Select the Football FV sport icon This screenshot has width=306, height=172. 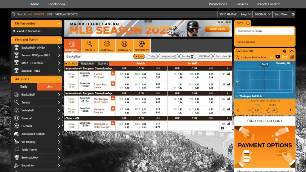point(142,46)
